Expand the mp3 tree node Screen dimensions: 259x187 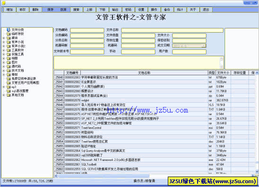pyautogui.click(x=4, y=87)
